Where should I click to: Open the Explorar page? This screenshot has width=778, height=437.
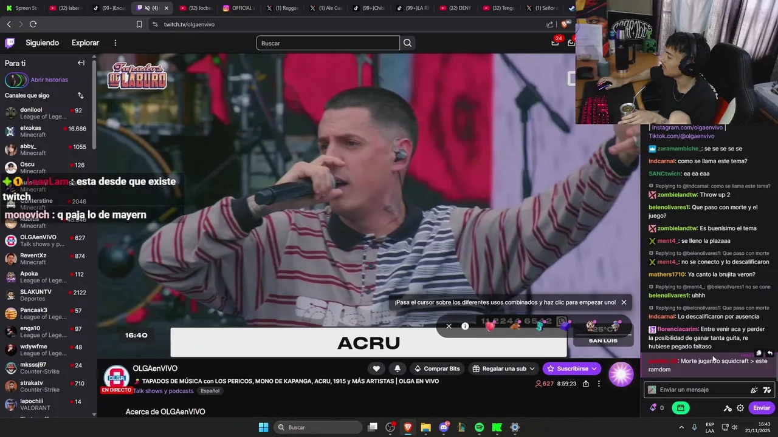click(x=85, y=43)
